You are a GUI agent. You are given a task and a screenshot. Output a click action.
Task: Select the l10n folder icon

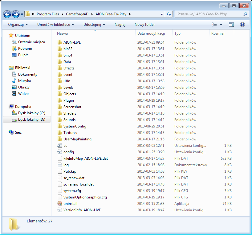[59, 81]
